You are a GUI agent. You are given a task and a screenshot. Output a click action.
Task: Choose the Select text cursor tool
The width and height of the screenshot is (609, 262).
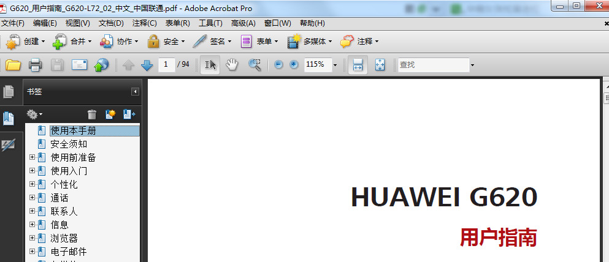tap(210, 65)
